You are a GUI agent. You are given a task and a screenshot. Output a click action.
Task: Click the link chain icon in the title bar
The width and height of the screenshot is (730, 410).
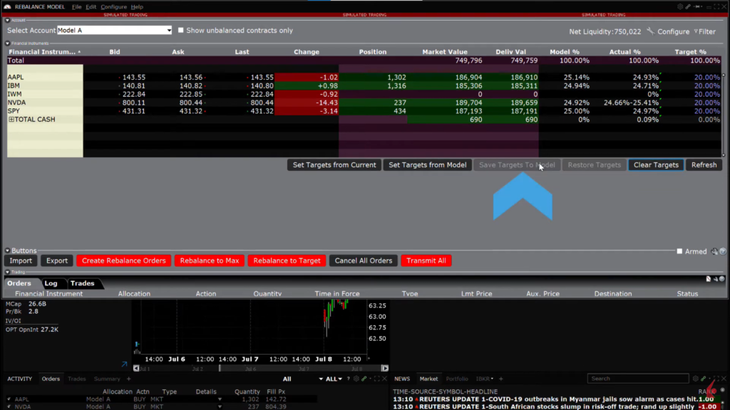689,6
